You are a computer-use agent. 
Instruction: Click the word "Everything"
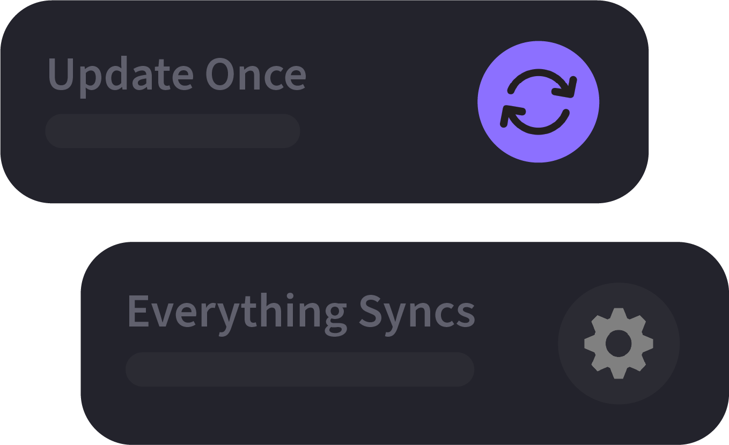[237, 312]
